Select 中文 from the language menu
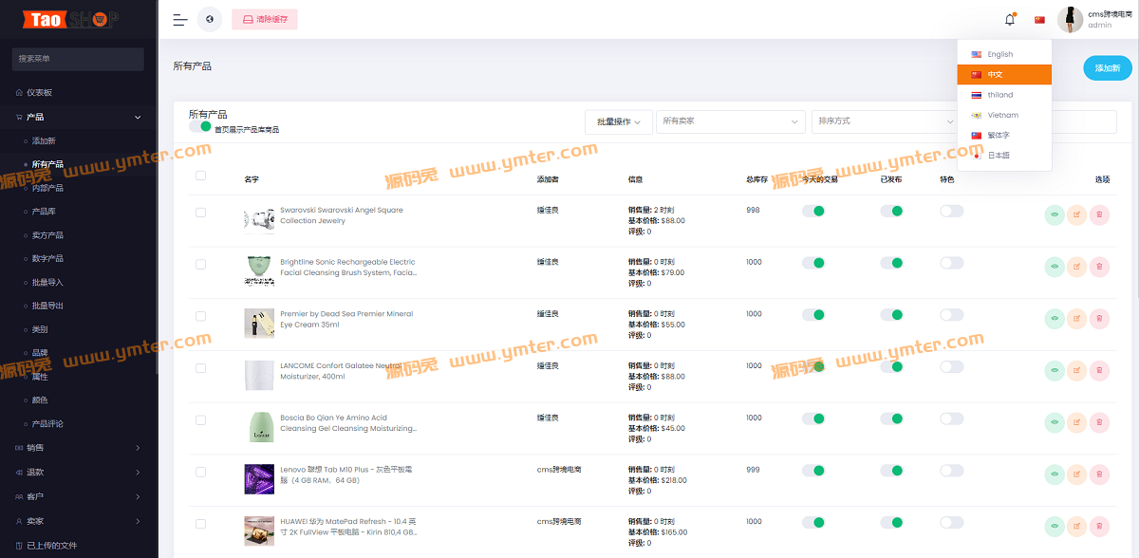The image size is (1139, 558). tap(1004, 74)
